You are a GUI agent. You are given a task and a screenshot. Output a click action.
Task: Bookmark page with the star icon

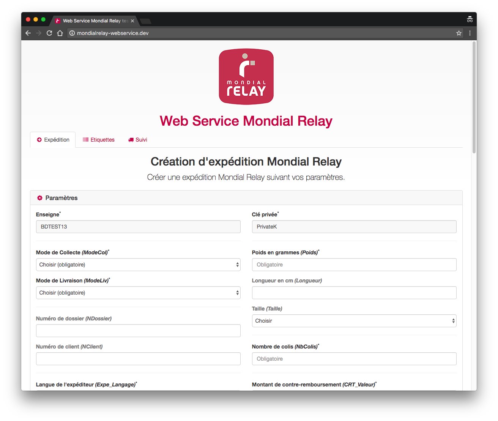[x=459, y=33]
